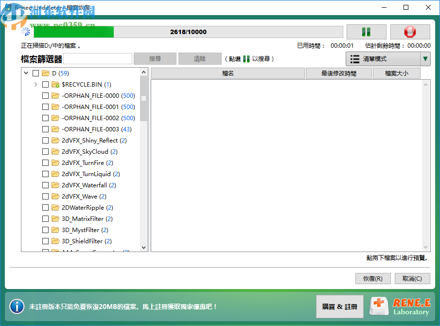This screenshot has height=326, width=440.
Task: Click the -ORPHAN_FILE-0003 folder icon
Action: (x=55, y=129)
